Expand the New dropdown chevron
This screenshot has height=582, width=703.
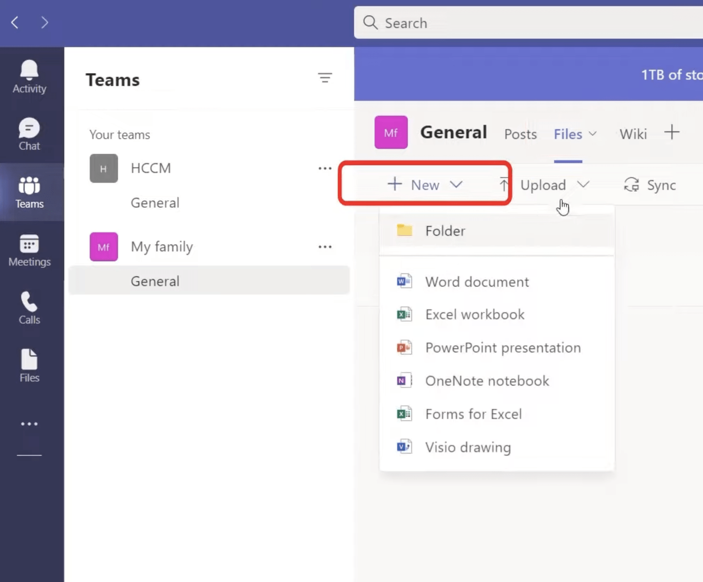(x=456, y=185)
